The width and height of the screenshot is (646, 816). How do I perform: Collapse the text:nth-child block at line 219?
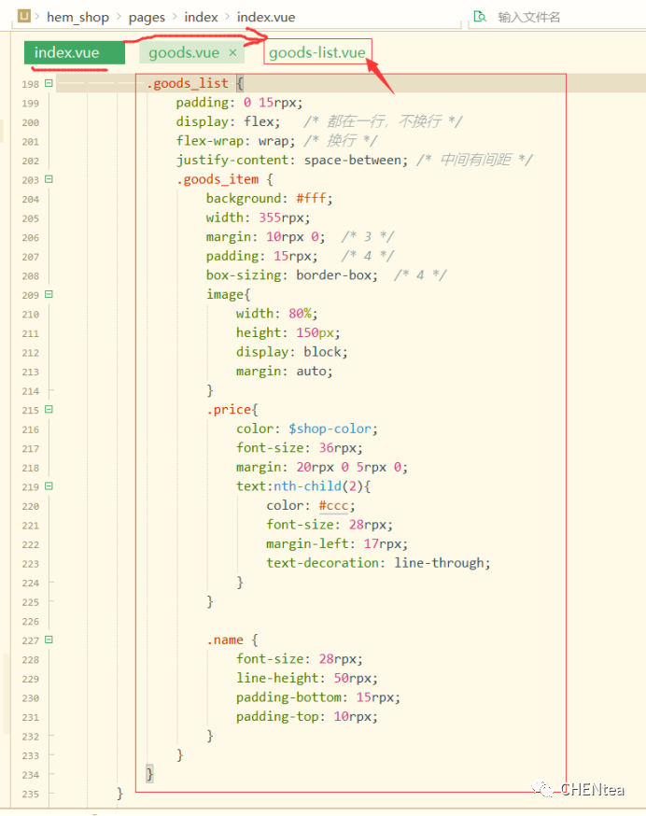point(49,486)
